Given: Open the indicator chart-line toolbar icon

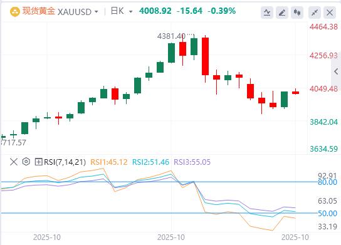Looking at the screenshot, I should [267, 13].
